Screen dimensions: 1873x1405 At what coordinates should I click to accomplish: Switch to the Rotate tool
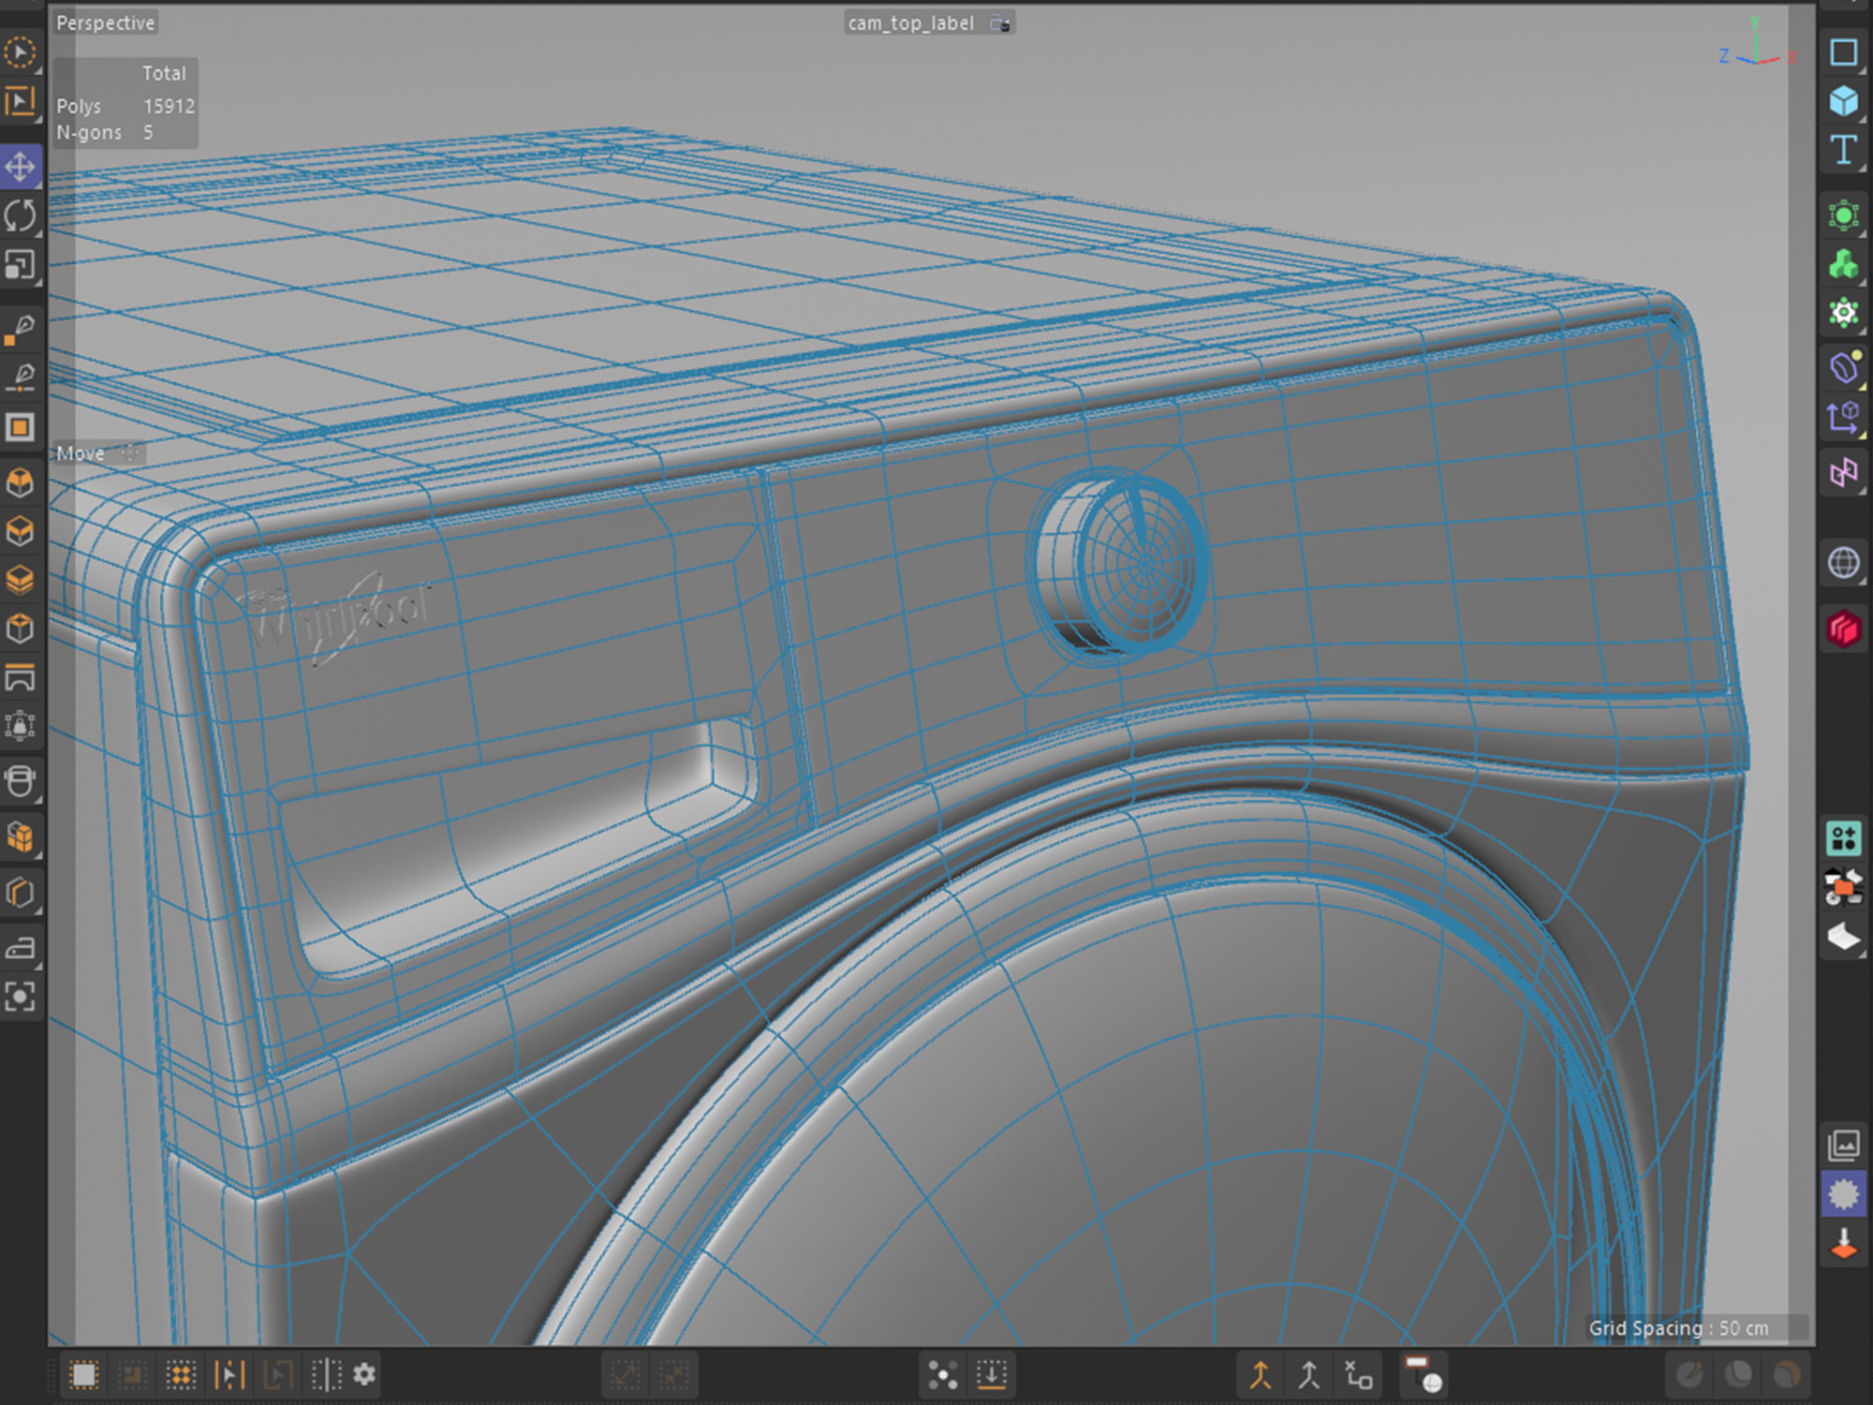pyautogui.click(x=20, y=216)
